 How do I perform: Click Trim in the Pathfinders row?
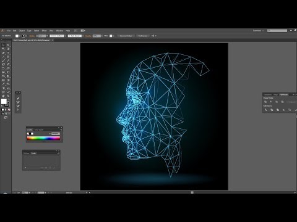pos(272,110)
